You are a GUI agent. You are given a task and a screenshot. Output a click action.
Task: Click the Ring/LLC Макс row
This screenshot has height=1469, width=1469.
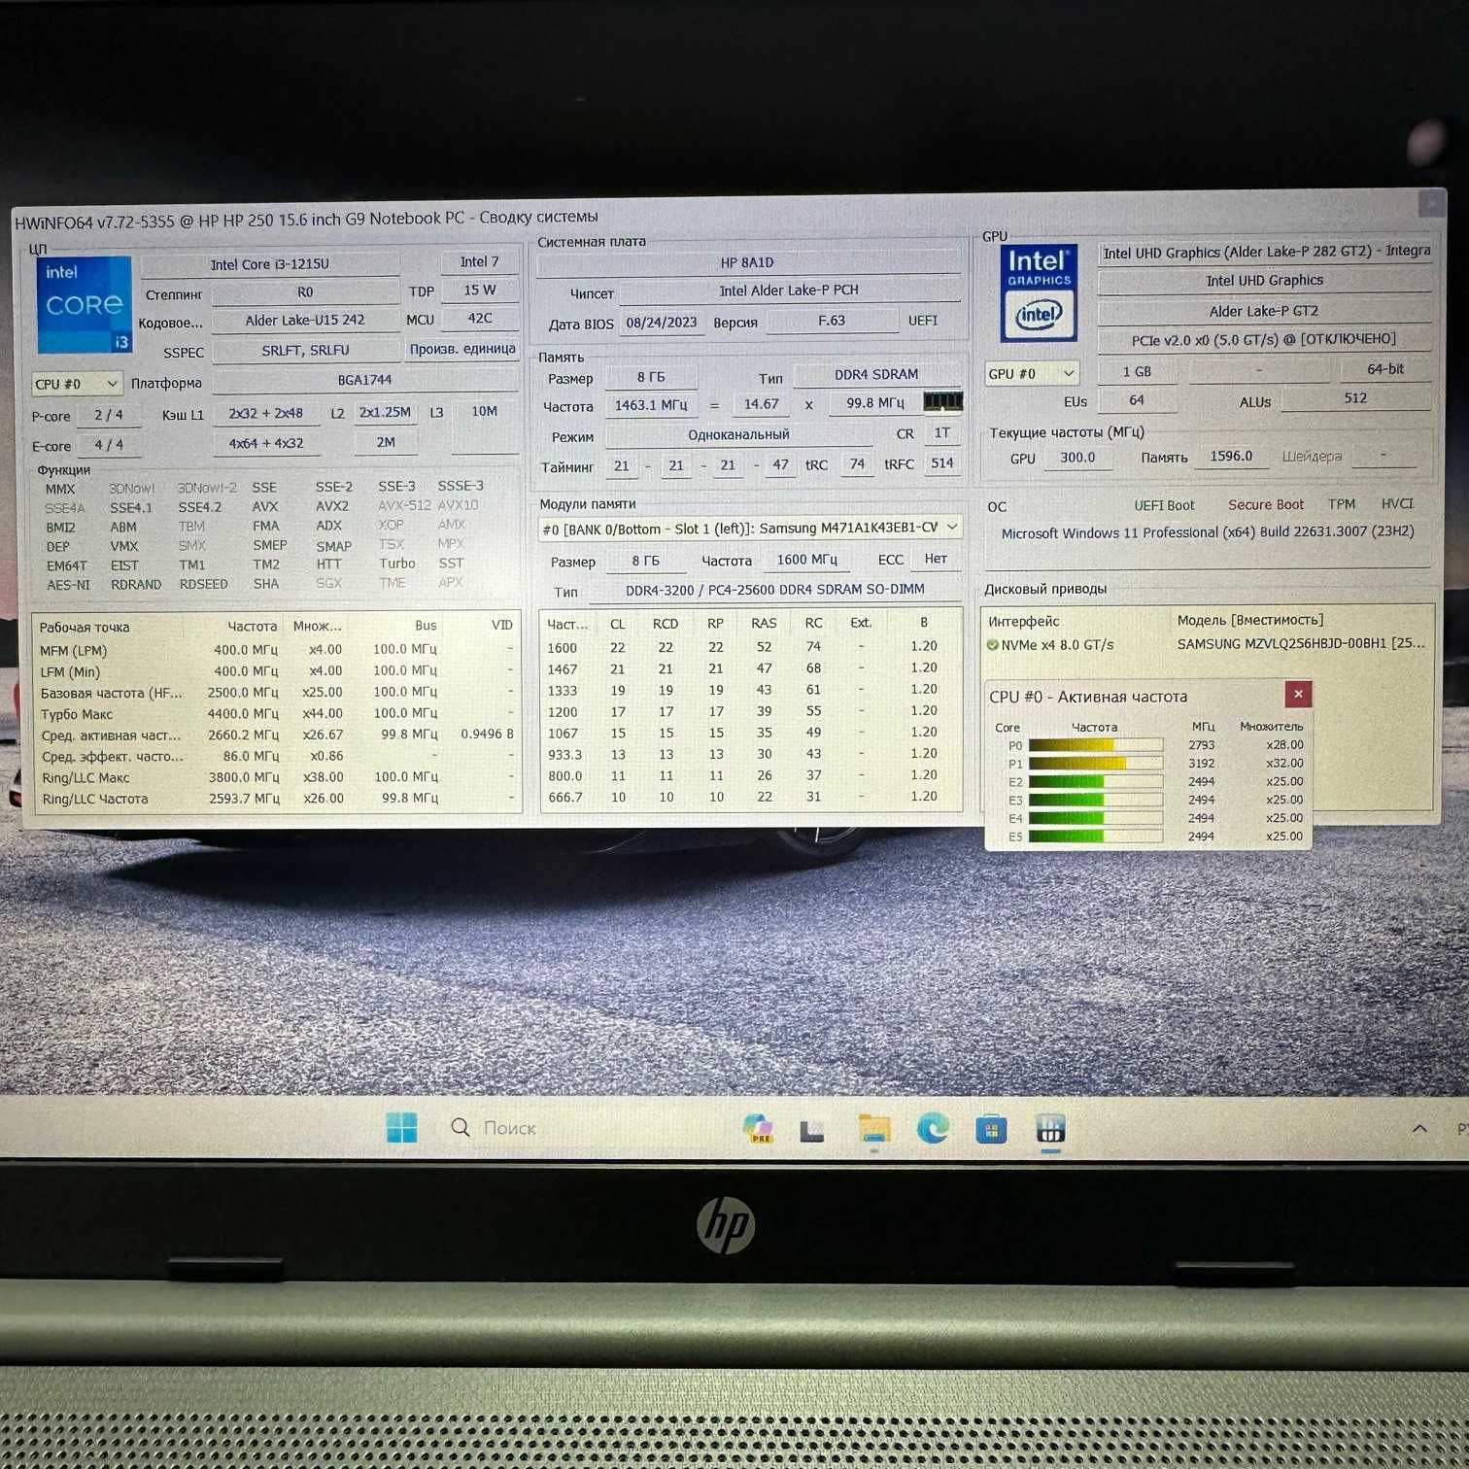(x=278, y=777)
